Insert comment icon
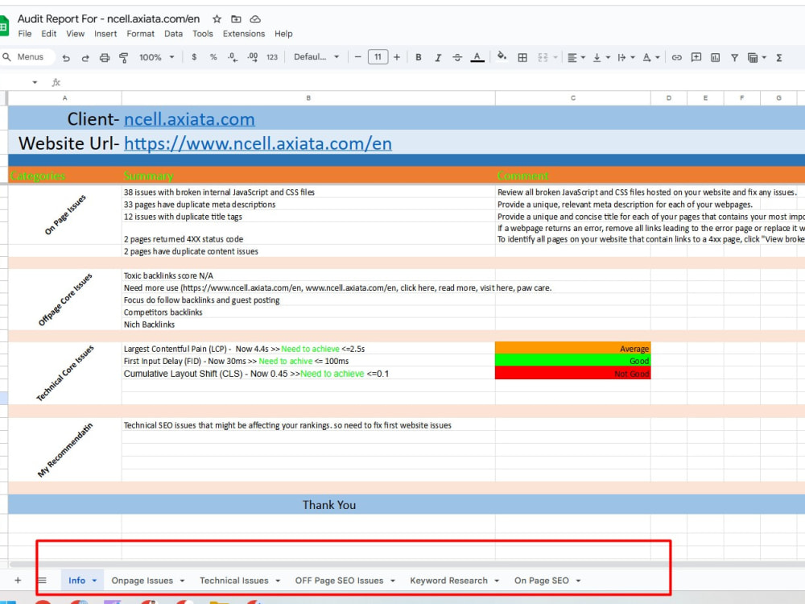 pyautogui.click(x=696, y=57)
